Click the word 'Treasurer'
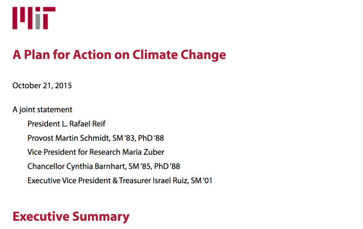 pos(135,180)
